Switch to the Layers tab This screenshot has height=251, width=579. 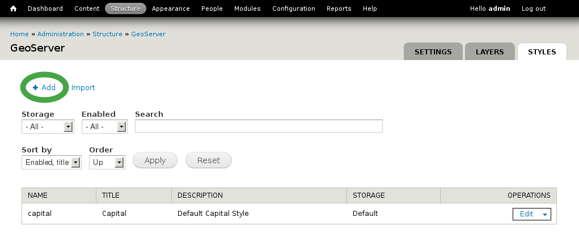tap(489, 52)
